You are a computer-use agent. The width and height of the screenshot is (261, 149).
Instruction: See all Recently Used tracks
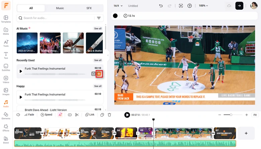(x=98, y=60)
